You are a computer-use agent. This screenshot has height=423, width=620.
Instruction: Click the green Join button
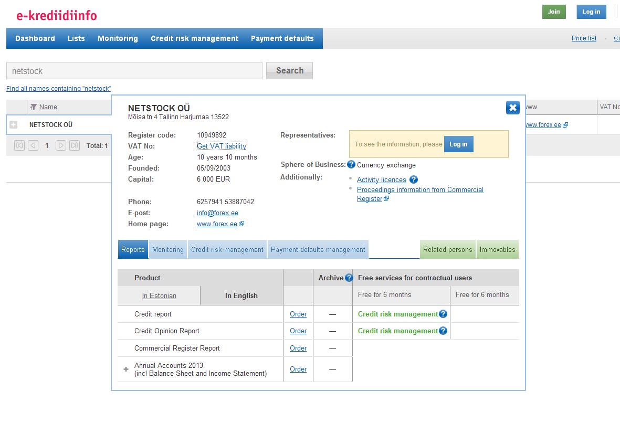pyautogui.click(x=553, y=12)
